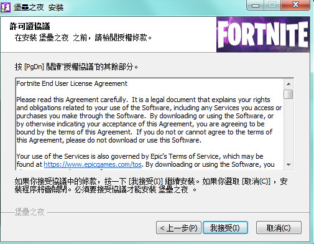Close the installer window with X
The image size is (314, 244).
[295, 5]
